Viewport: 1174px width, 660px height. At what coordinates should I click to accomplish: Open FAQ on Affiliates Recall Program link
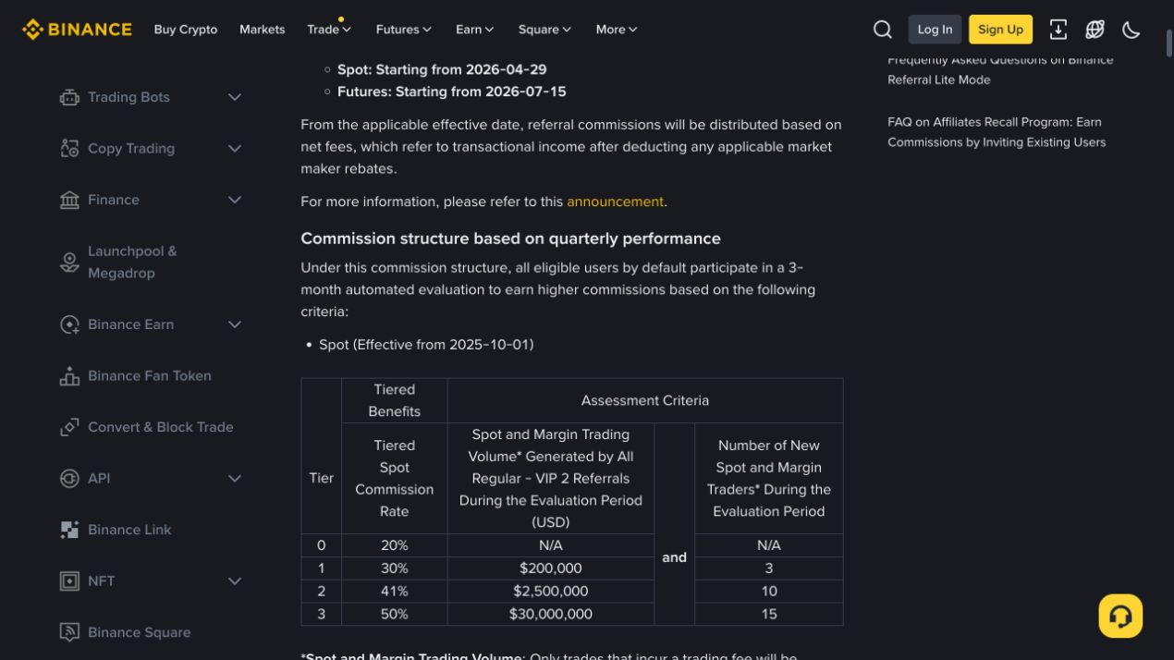pyautogui.click(x=997, y=132)
